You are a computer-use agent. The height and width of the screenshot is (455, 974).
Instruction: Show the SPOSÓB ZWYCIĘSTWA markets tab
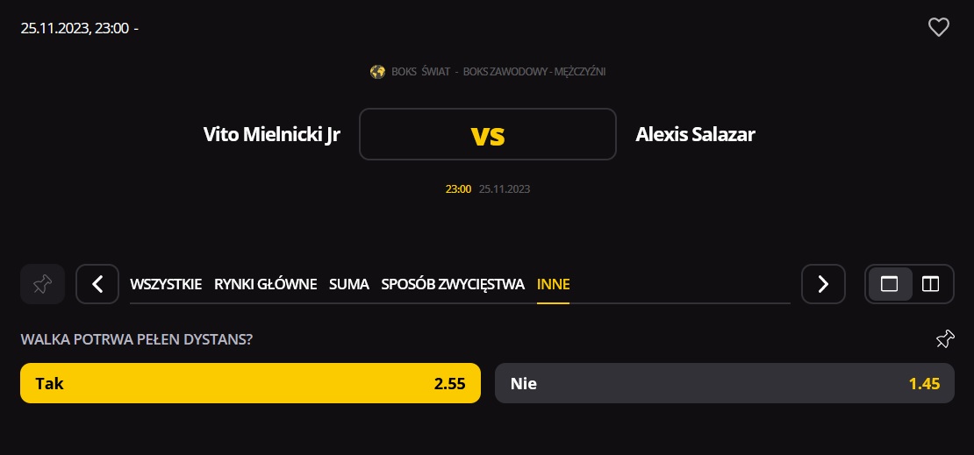click(453, 284)
